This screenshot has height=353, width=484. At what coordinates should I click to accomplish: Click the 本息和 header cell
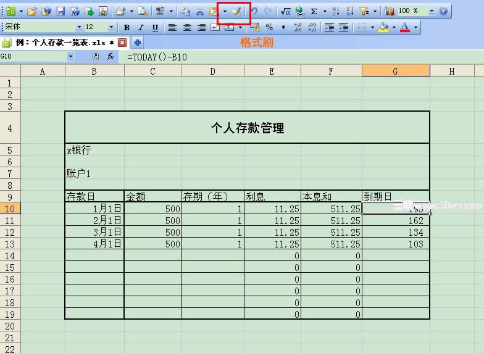point(331,196)
